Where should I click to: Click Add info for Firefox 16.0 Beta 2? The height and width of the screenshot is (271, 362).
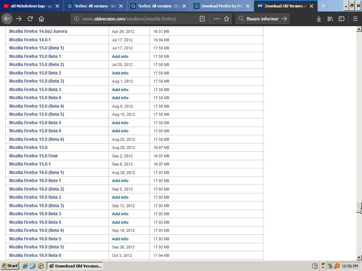click(120, 197)
